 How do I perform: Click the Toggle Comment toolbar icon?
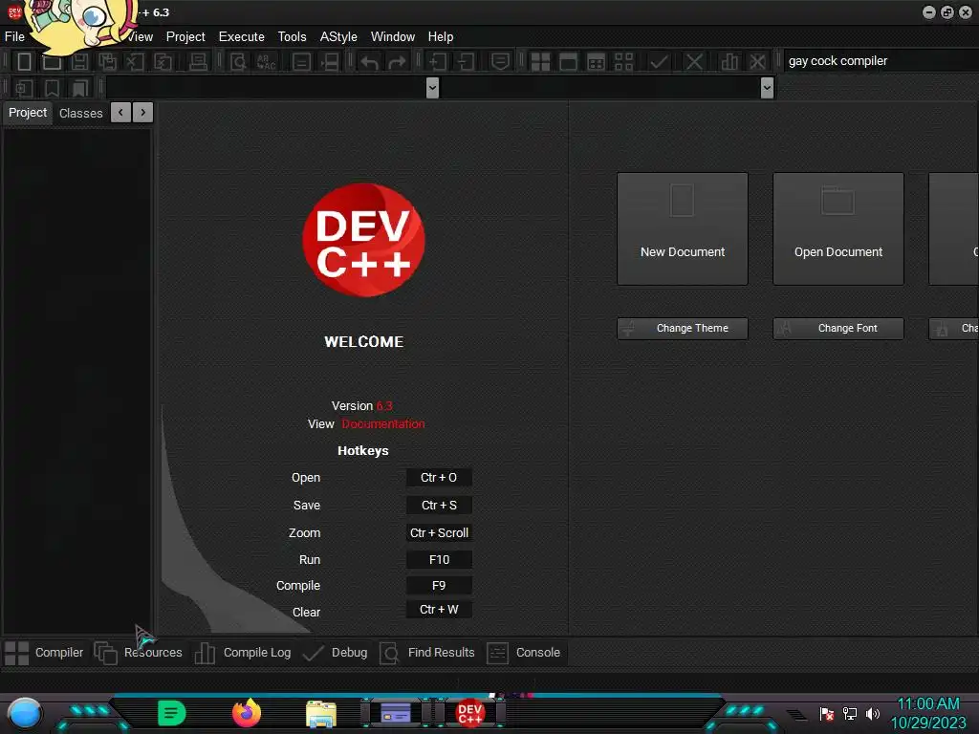tap(500, 61)
